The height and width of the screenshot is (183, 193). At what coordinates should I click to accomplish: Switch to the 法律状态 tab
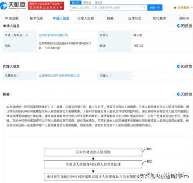point(135,18)
